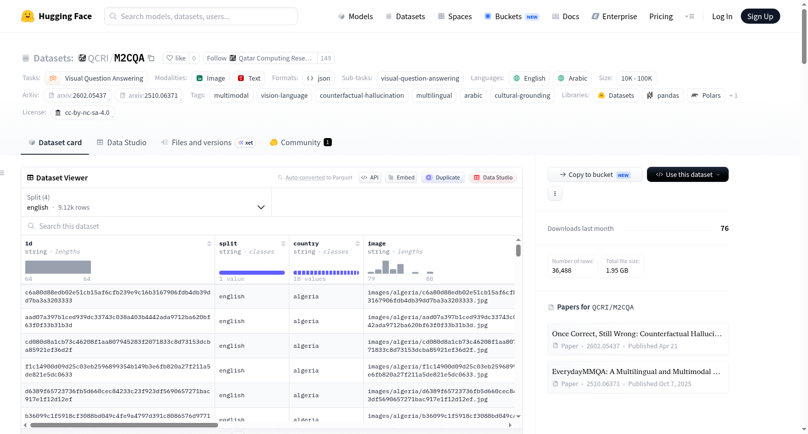808x434 pixels.
Task: Open the more navigation menu icon
Action: coord(689,16)
